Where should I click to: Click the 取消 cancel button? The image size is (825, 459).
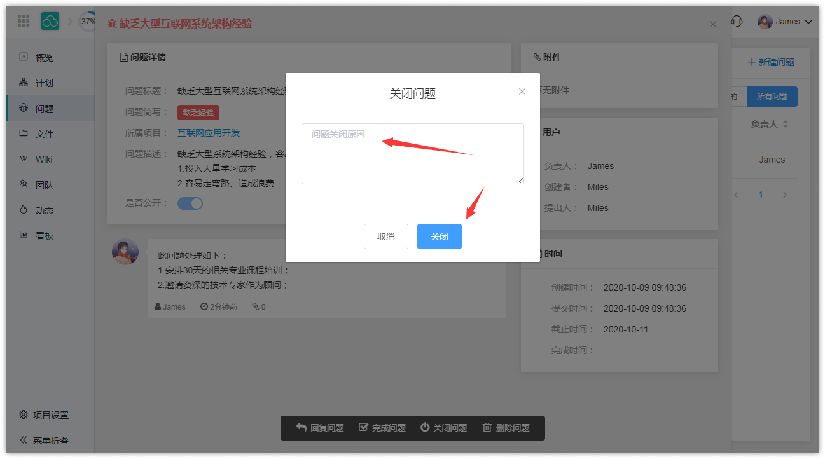click(385, 236)
